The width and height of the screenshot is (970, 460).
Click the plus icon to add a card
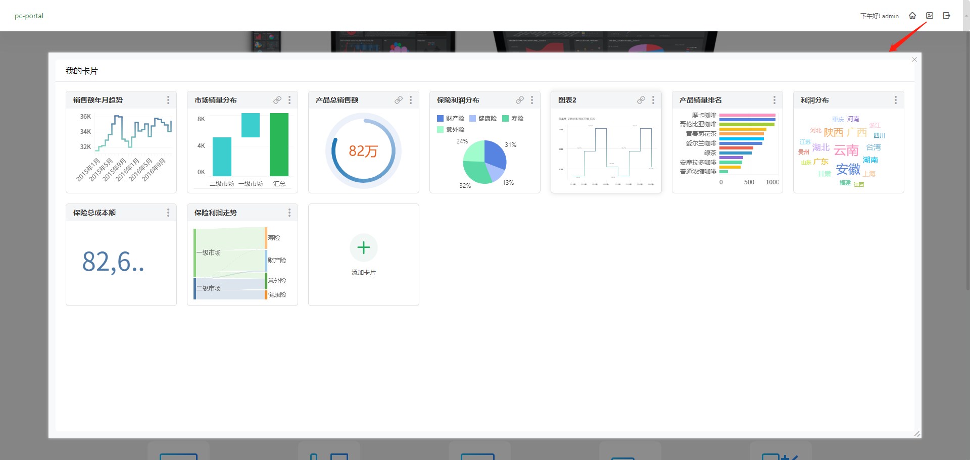coord(363,247)
